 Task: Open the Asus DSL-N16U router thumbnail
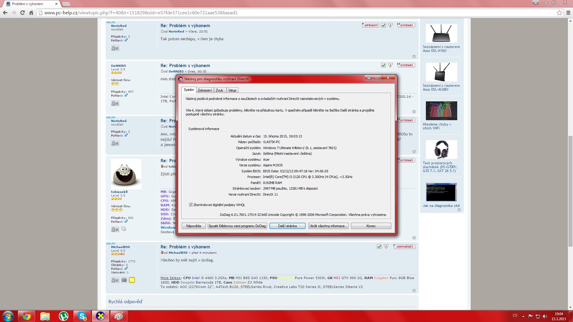pos(441,33)
